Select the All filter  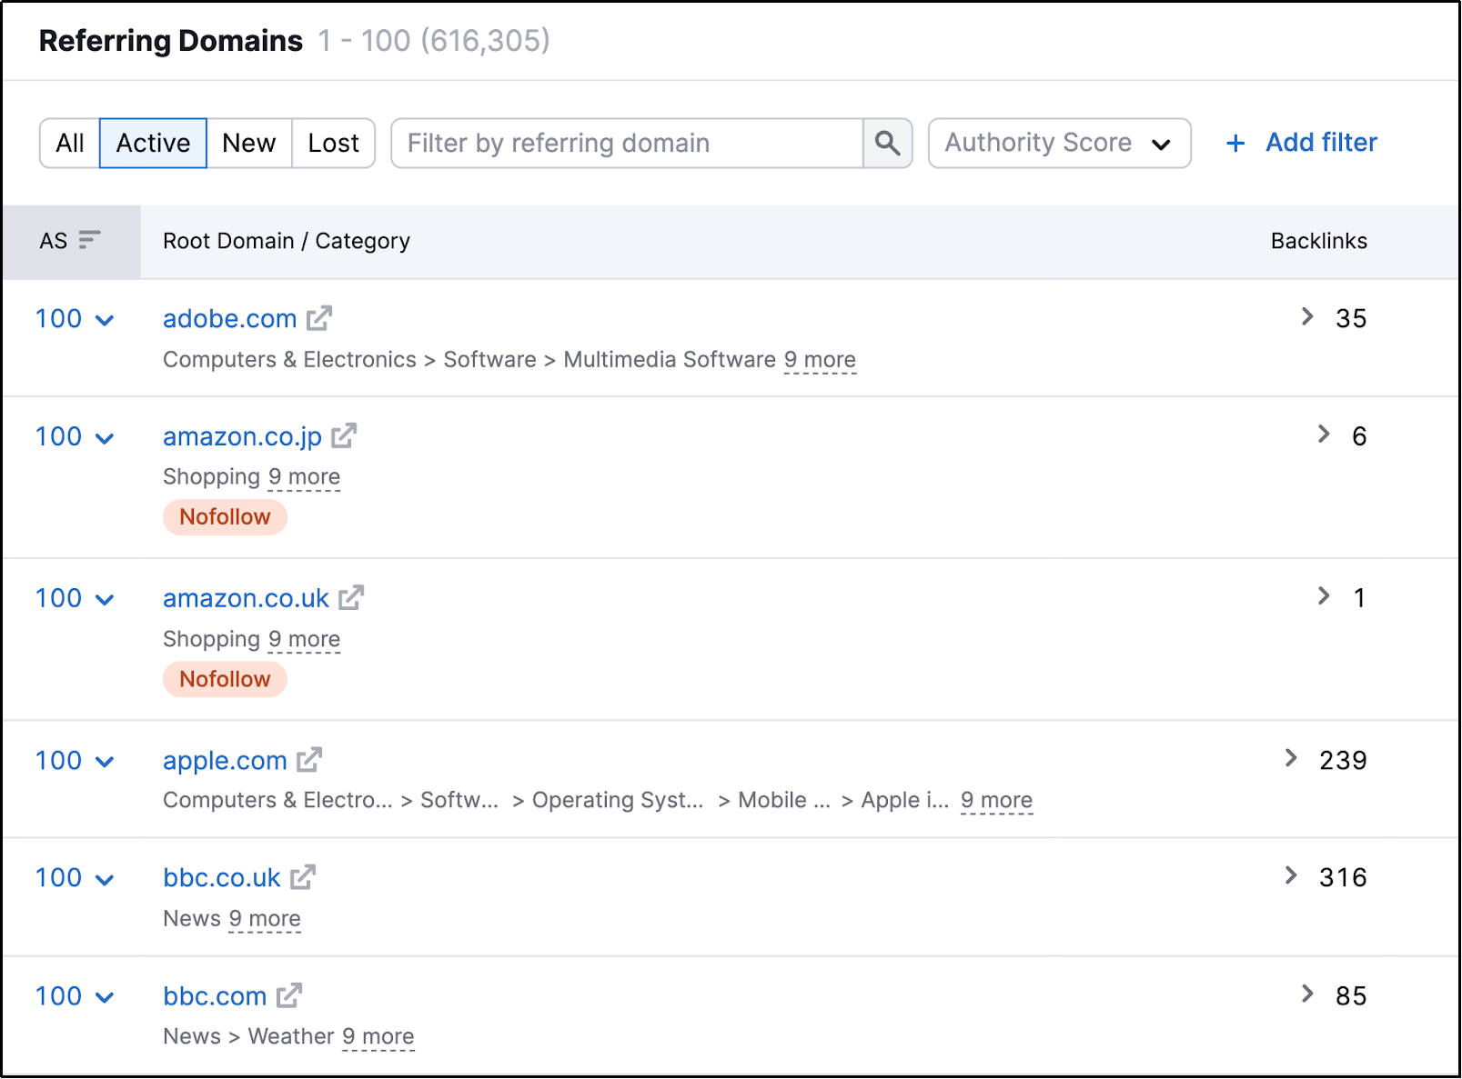click(69, 143)
